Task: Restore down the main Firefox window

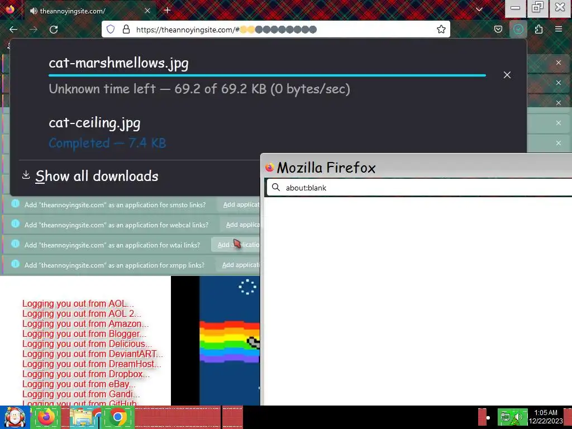Action: [537, 8]
